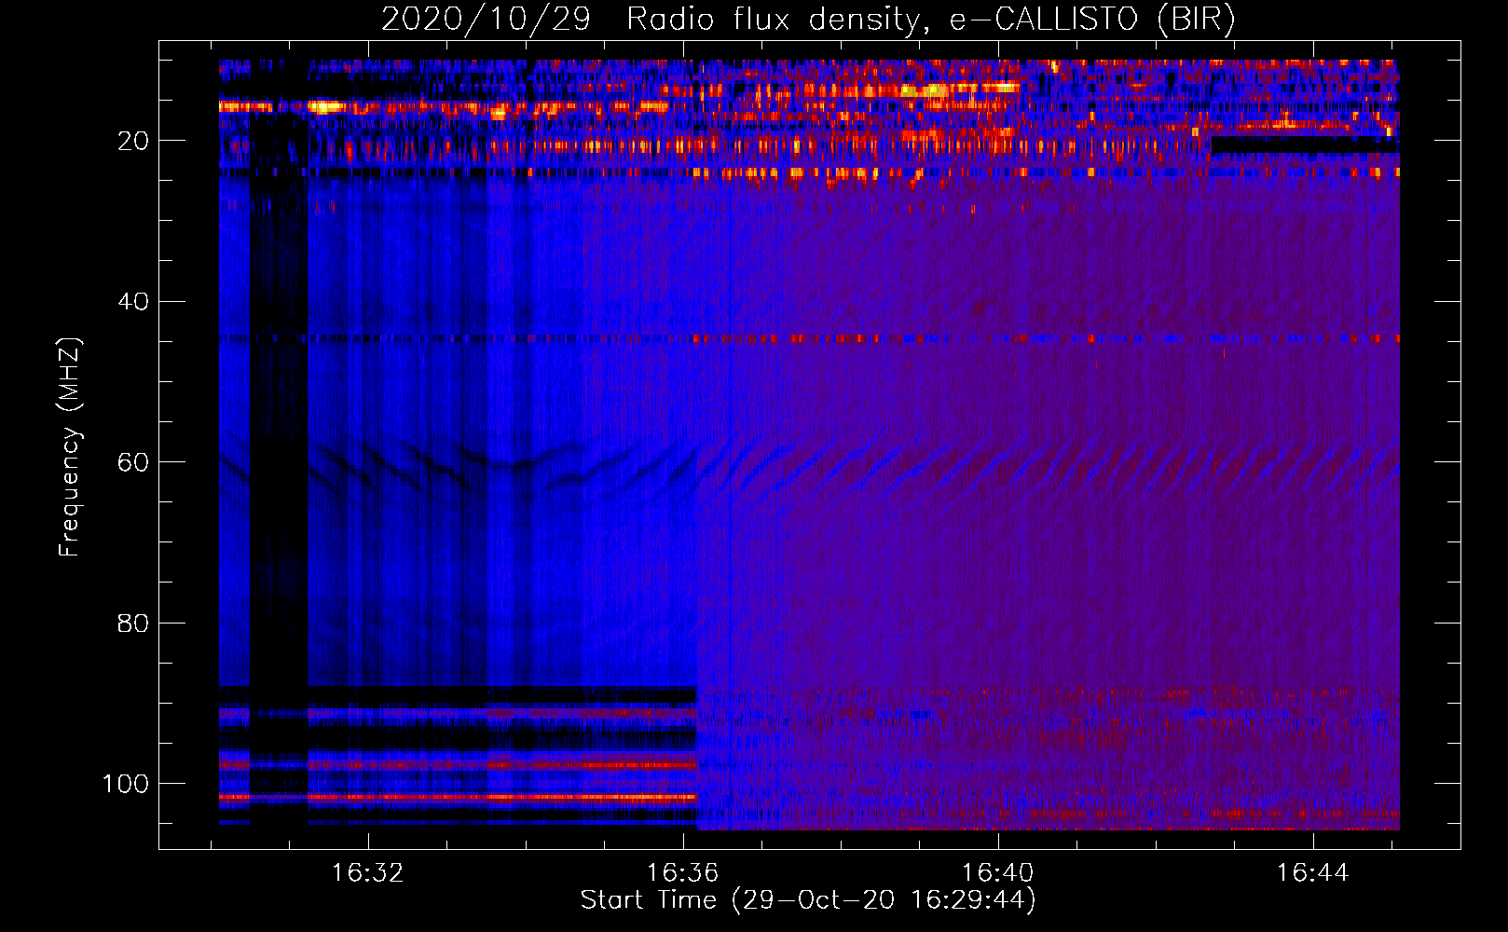Click the 60 frequency tick label
1508x932 pixels.
(133, 462)
